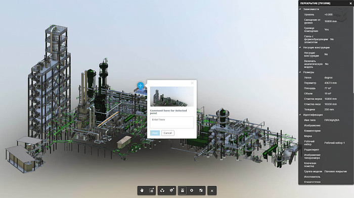Close the bottom toolbar with X
Viewport: 354px width, 198px height.
[212, 191]
